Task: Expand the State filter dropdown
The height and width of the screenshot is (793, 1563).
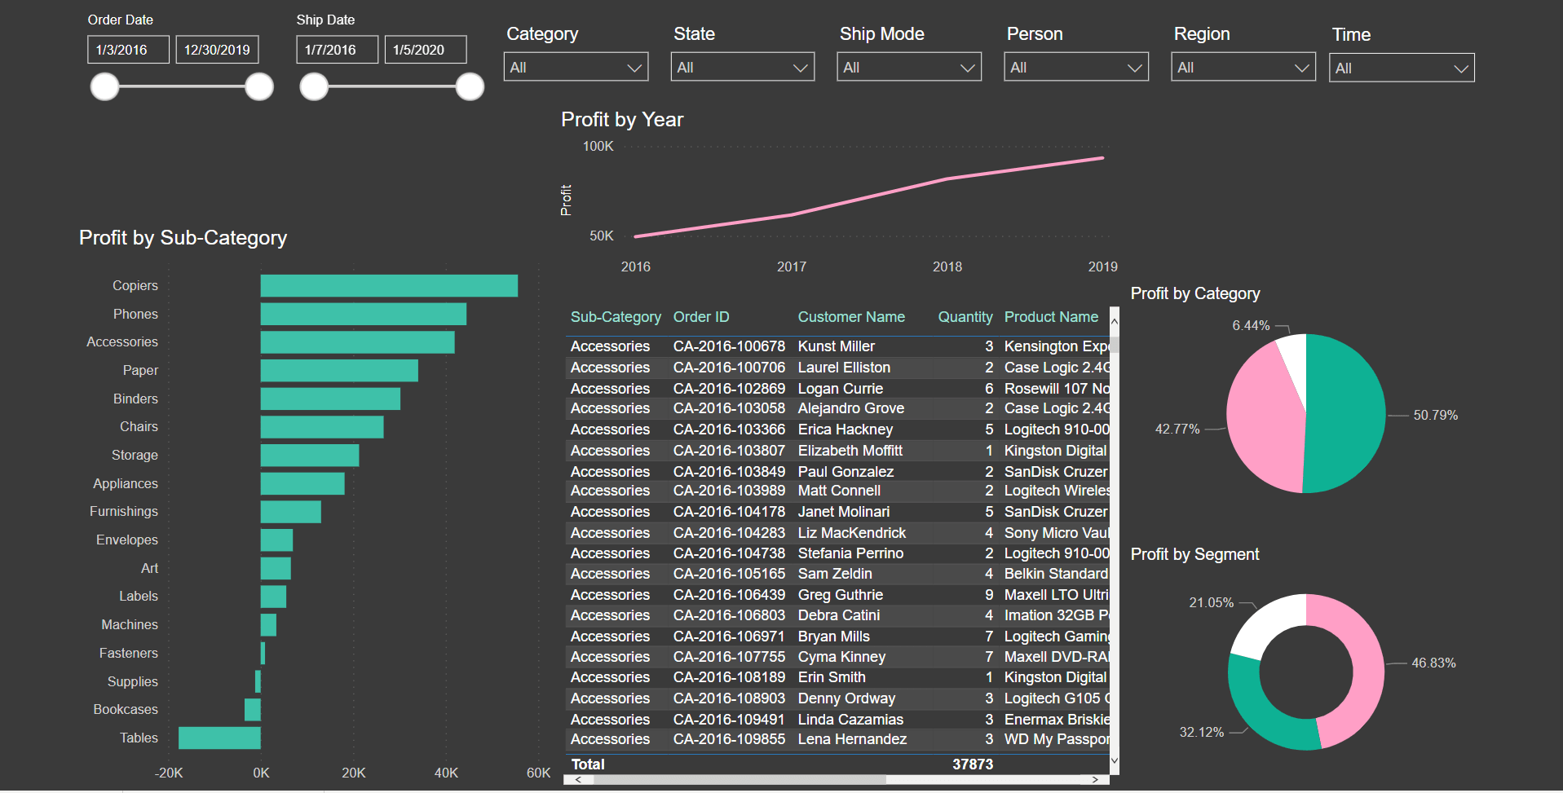Action: tap(743, 67)
